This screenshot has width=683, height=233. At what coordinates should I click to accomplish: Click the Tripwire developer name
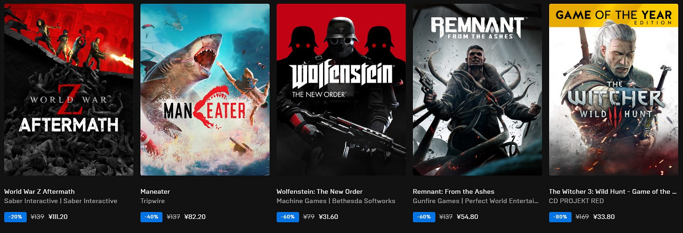click(x=153, y=201)
